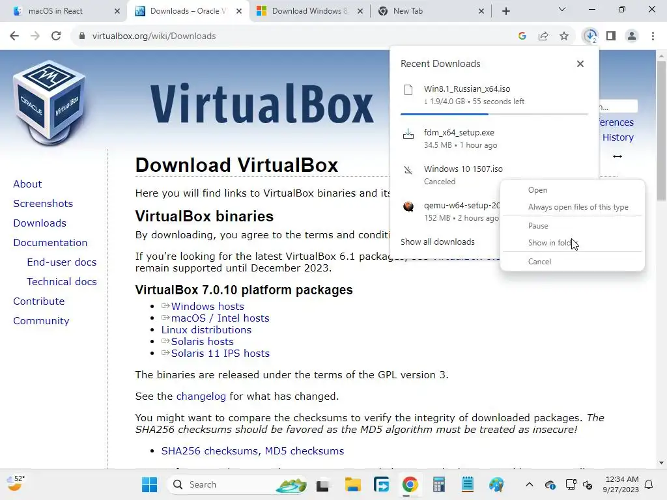Open the Windows Start button
This screenshot has height=500, width=667.
149,484
